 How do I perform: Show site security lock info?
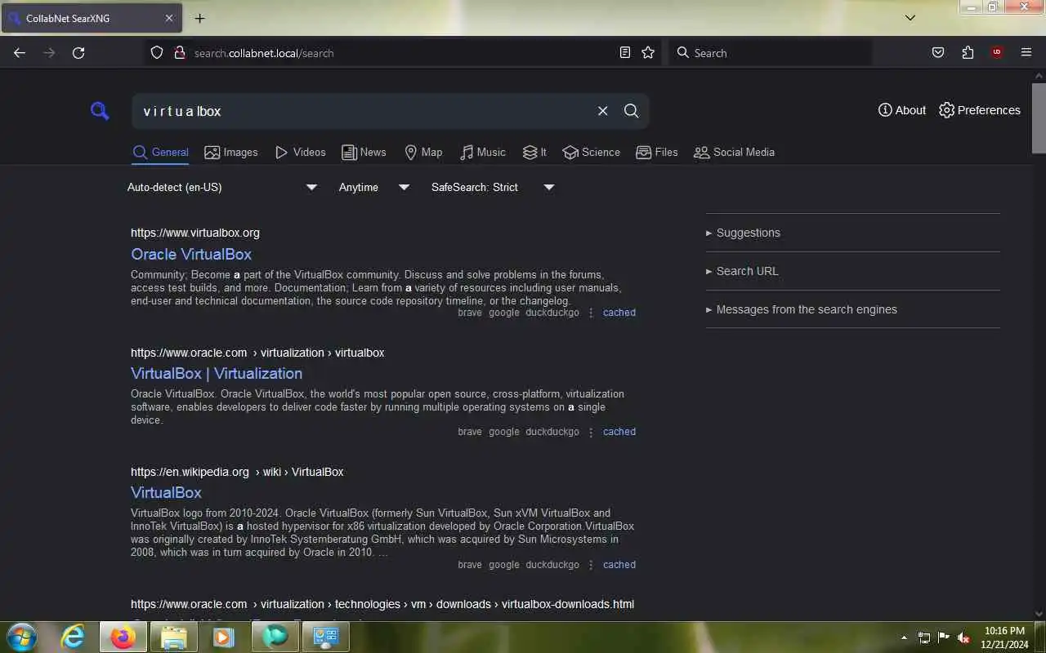tap(180, 53)
